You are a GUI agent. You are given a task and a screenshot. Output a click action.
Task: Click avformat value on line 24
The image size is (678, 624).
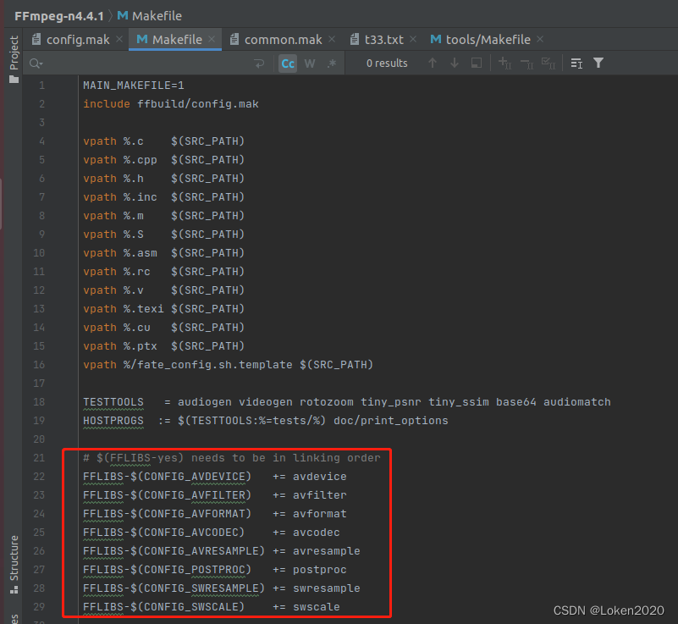(x=320, y=513)
